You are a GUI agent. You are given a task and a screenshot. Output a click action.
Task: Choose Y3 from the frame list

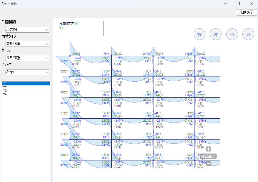tap(26, 91)
